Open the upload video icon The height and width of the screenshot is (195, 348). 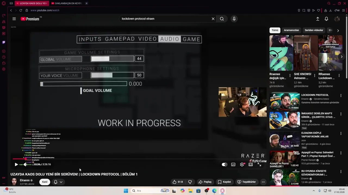318,19
